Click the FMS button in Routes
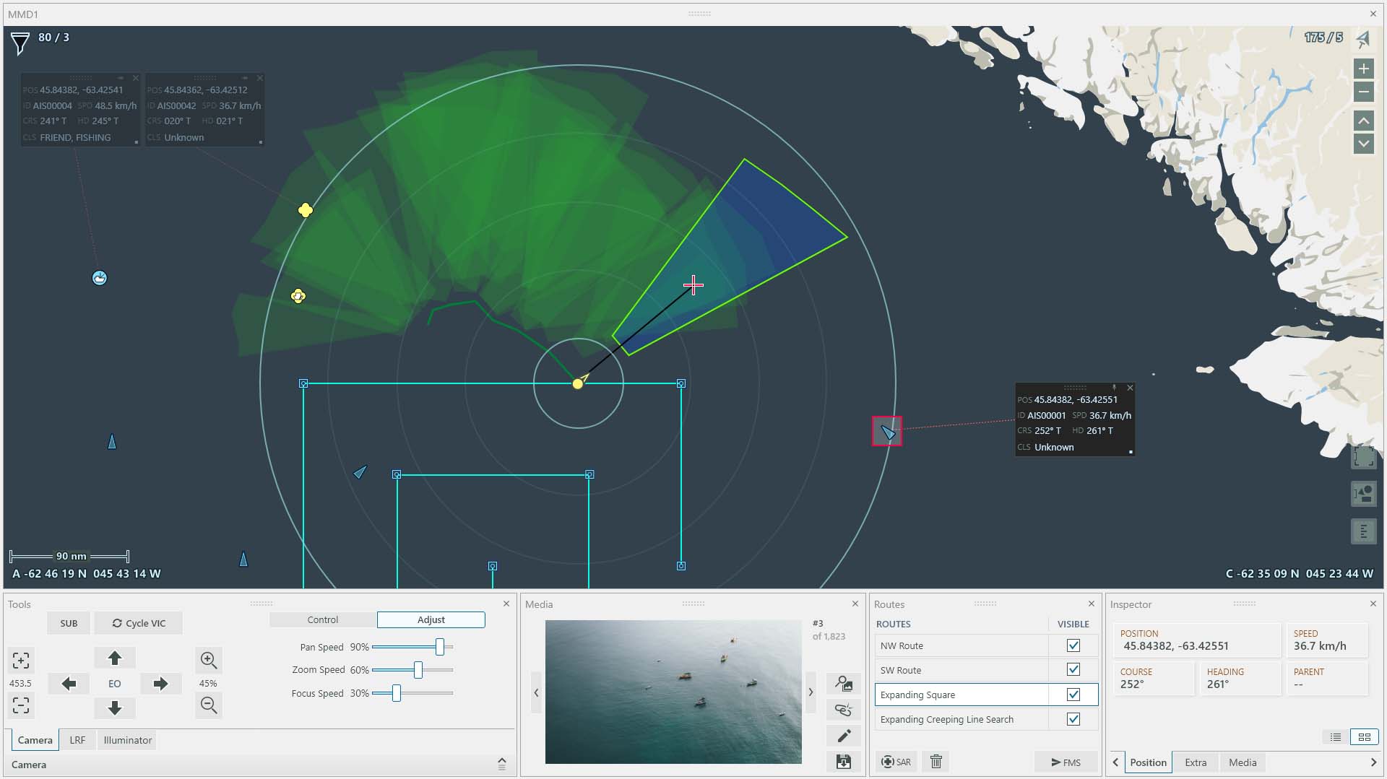The width and height of the screenshot is (1387, 779). tap(1066, 762)
